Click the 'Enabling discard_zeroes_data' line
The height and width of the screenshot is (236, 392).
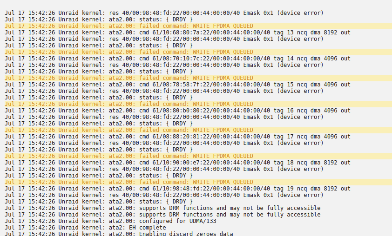tap(119, 234)
